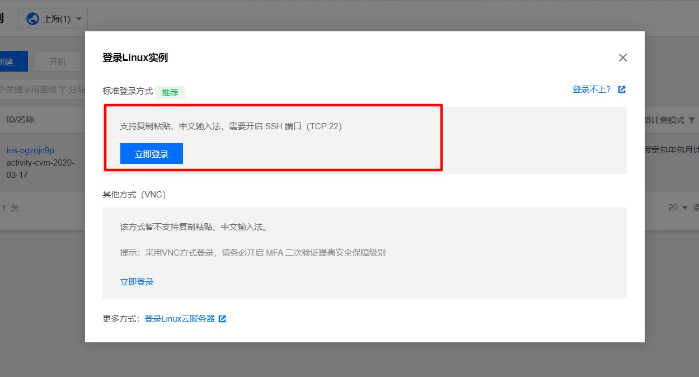Open the page size 20 dropdown
699x377 pixels.
pos(678,208)
